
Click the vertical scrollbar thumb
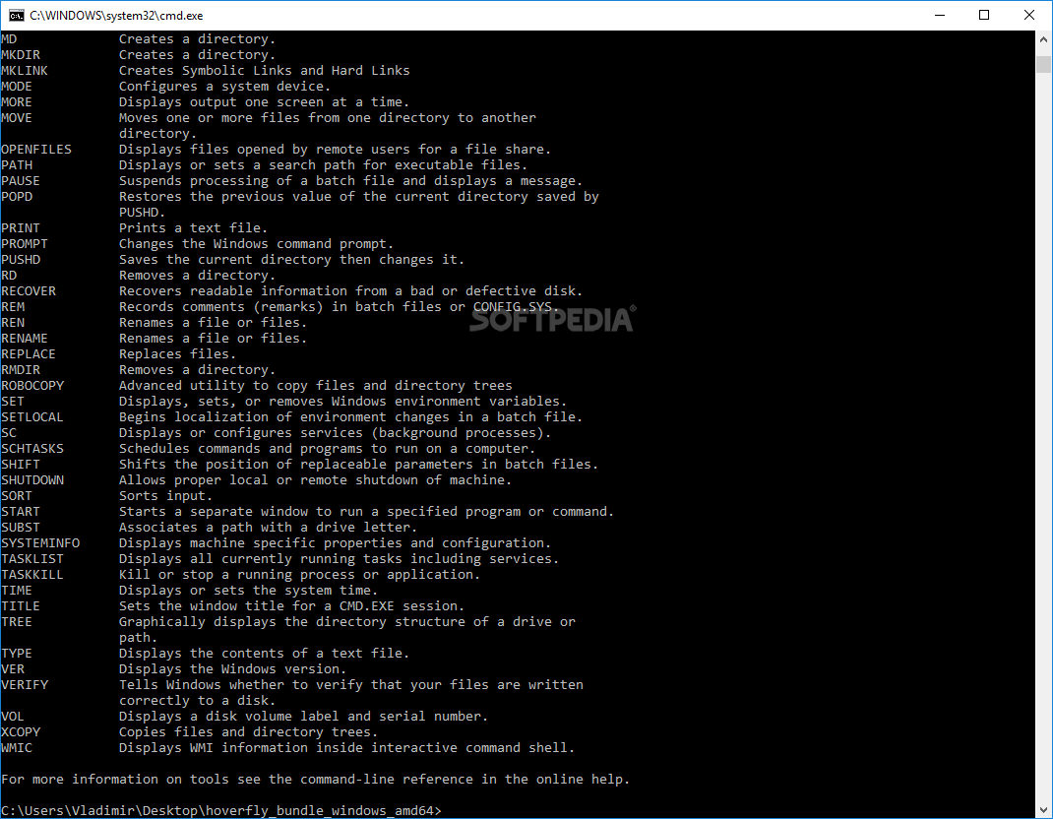tap(1043, 64)
